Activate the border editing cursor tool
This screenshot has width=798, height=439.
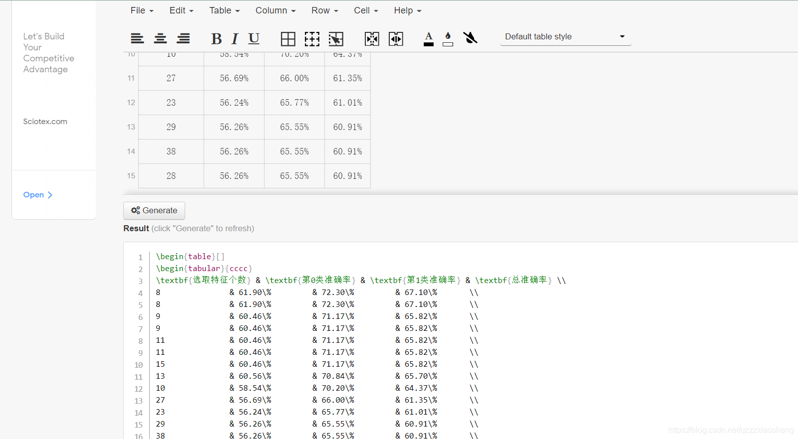[x=336, y=39]
